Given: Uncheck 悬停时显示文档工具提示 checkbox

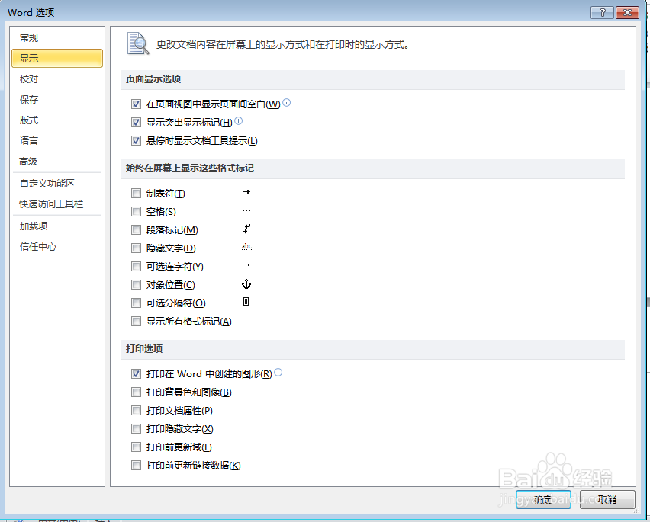Looking at the screenshot, I should tap(136, 141).
